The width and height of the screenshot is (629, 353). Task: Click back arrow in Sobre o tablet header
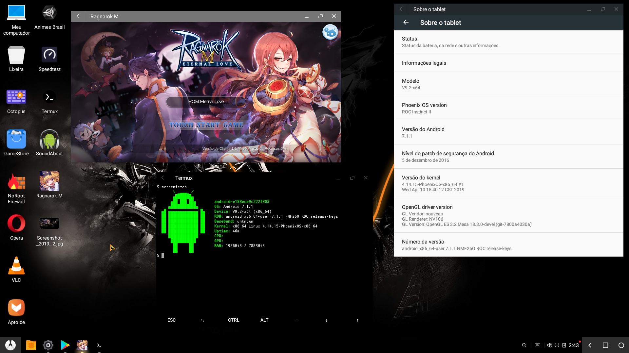click(406, 23)
